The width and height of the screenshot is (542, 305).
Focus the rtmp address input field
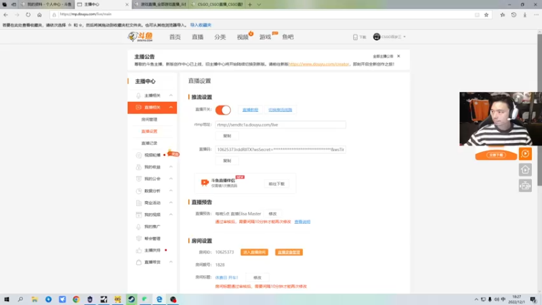coord(280,125)
